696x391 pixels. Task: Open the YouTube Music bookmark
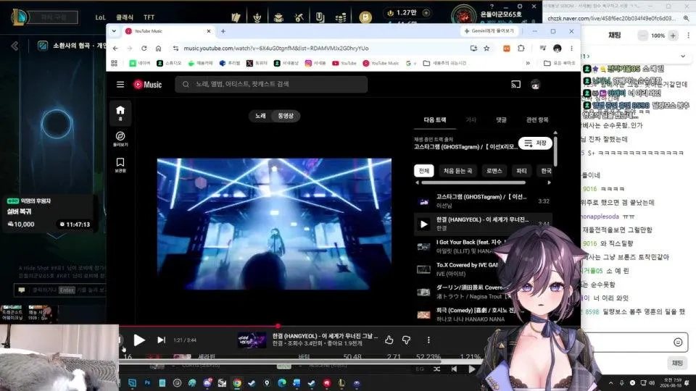point(381,64)
